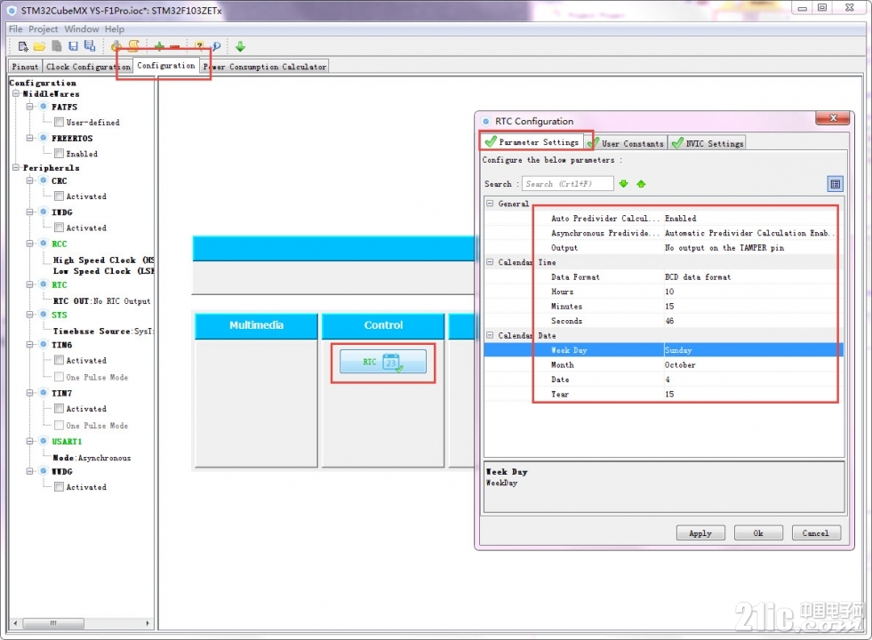Enable the FREERTOS Enabled checkbox

coord(59,154)
